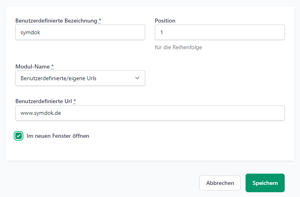Click the green checkmark icon

click(19, 136)
